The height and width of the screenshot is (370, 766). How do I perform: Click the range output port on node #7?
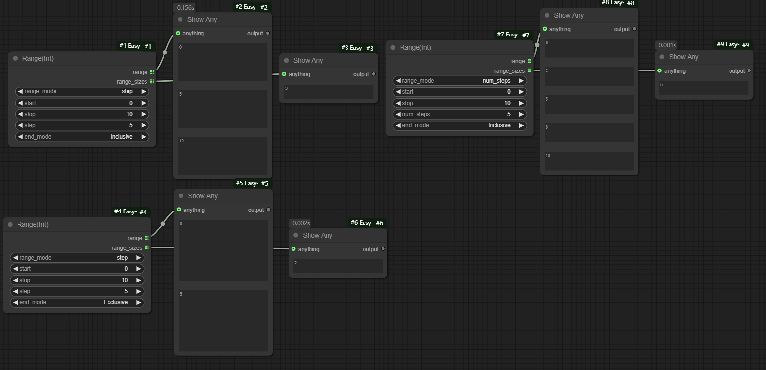[x=529, y=61]
